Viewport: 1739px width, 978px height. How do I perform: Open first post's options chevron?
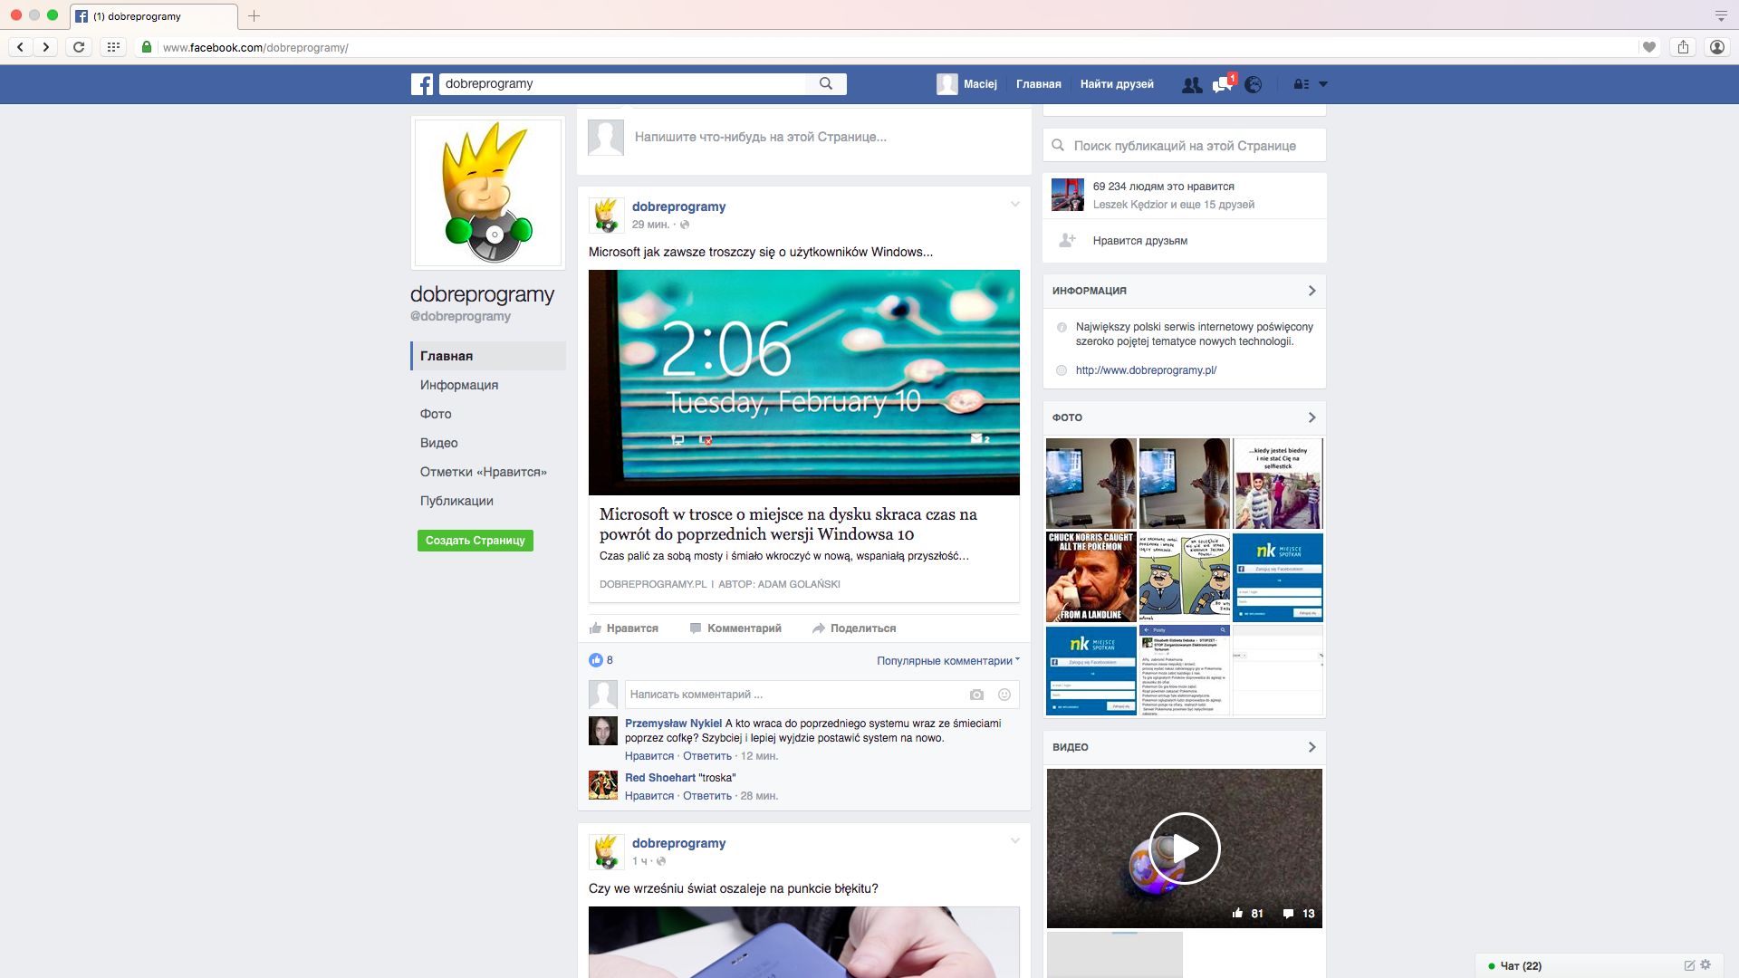(1014, 205)
